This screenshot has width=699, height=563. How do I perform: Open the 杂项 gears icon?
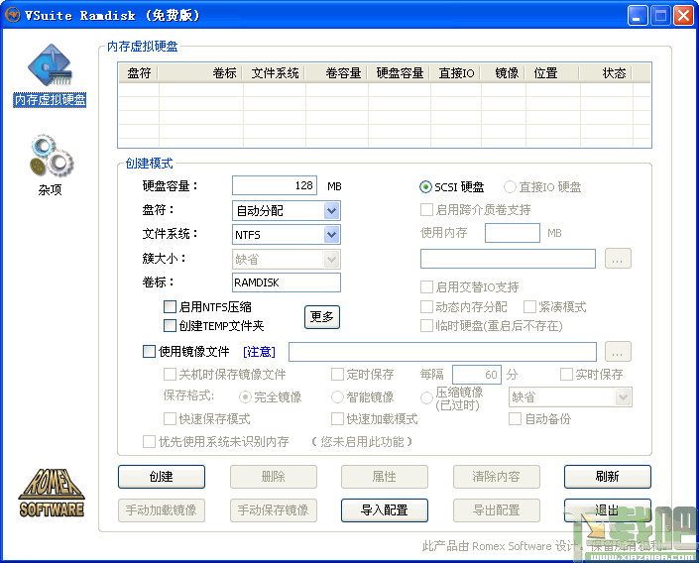coord(51,165)
